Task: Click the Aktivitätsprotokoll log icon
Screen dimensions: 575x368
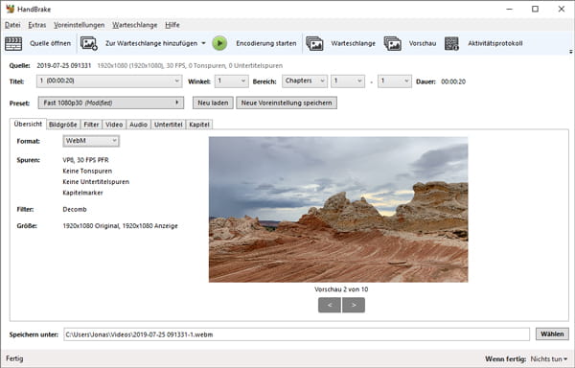Action: point(451,43)
